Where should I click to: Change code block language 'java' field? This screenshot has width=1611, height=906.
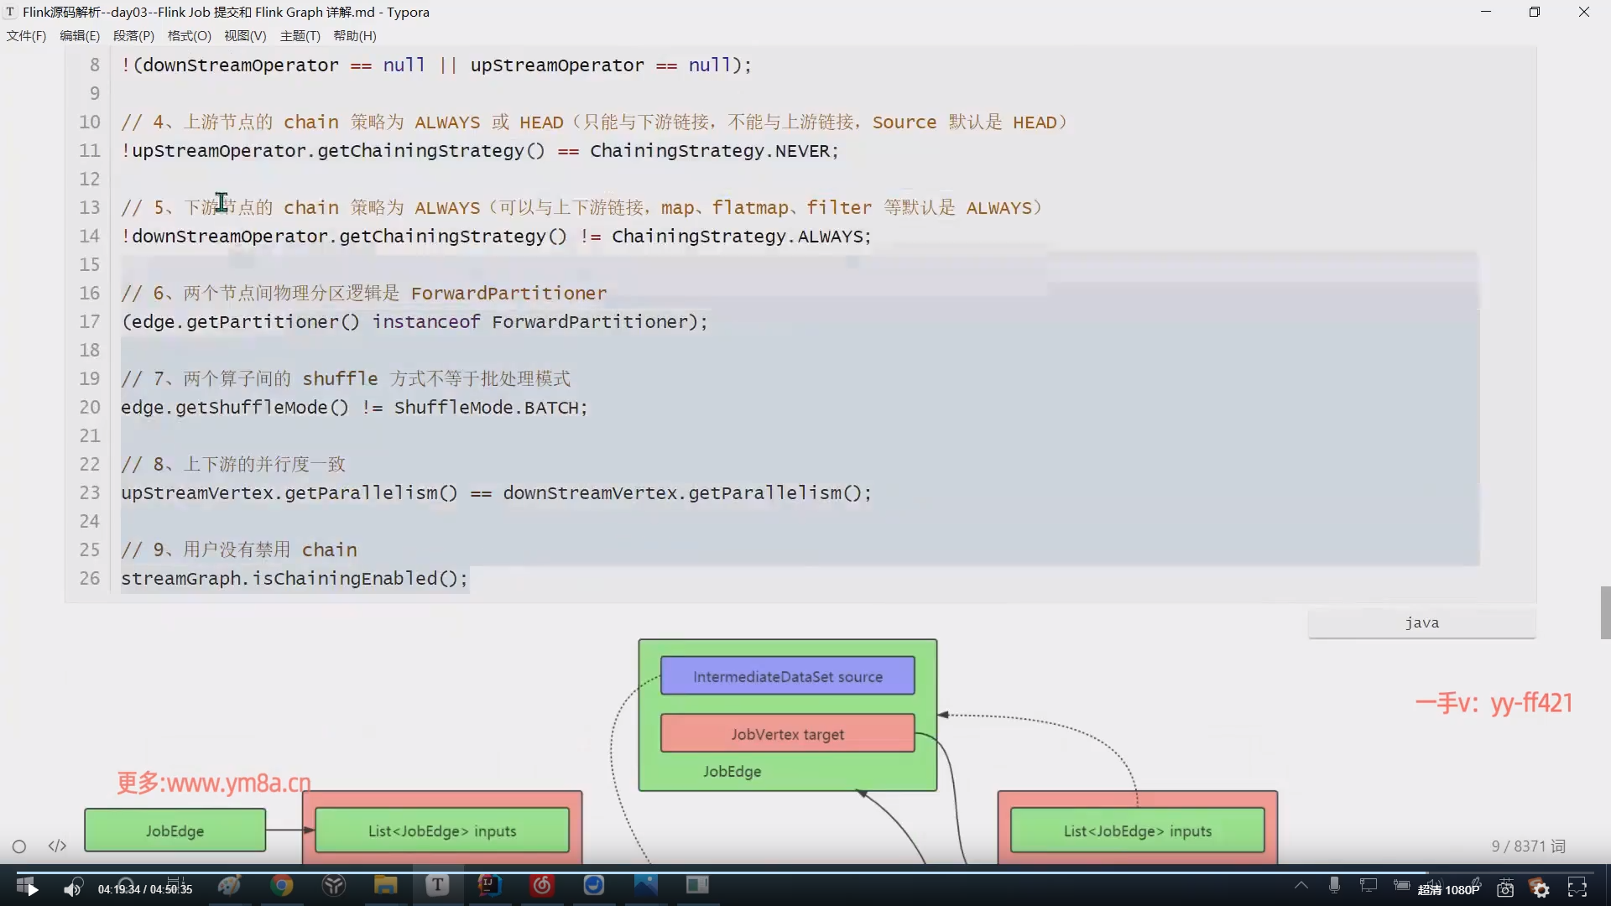1421,622
